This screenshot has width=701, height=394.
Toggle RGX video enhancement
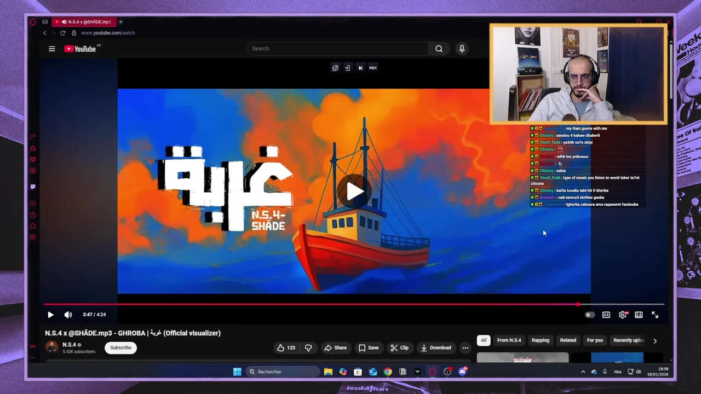pyautogui.click(x=373, y=68)
